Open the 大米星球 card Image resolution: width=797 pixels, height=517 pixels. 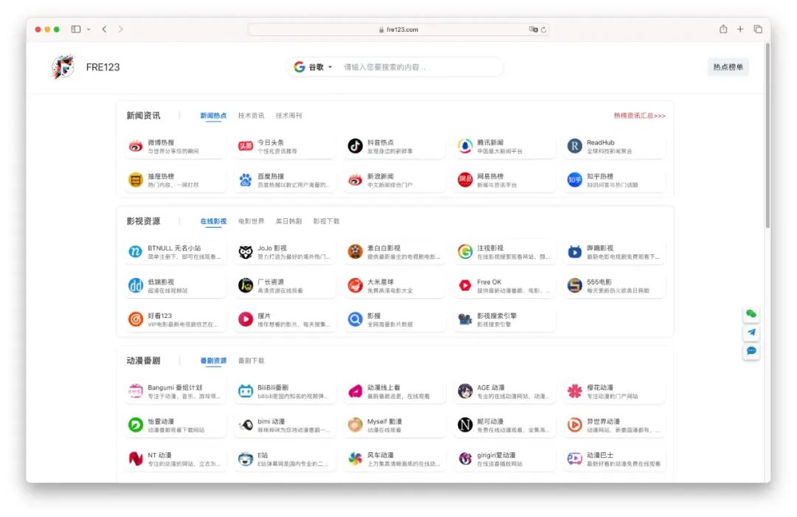pyautogui.click(x=395, y=285)
